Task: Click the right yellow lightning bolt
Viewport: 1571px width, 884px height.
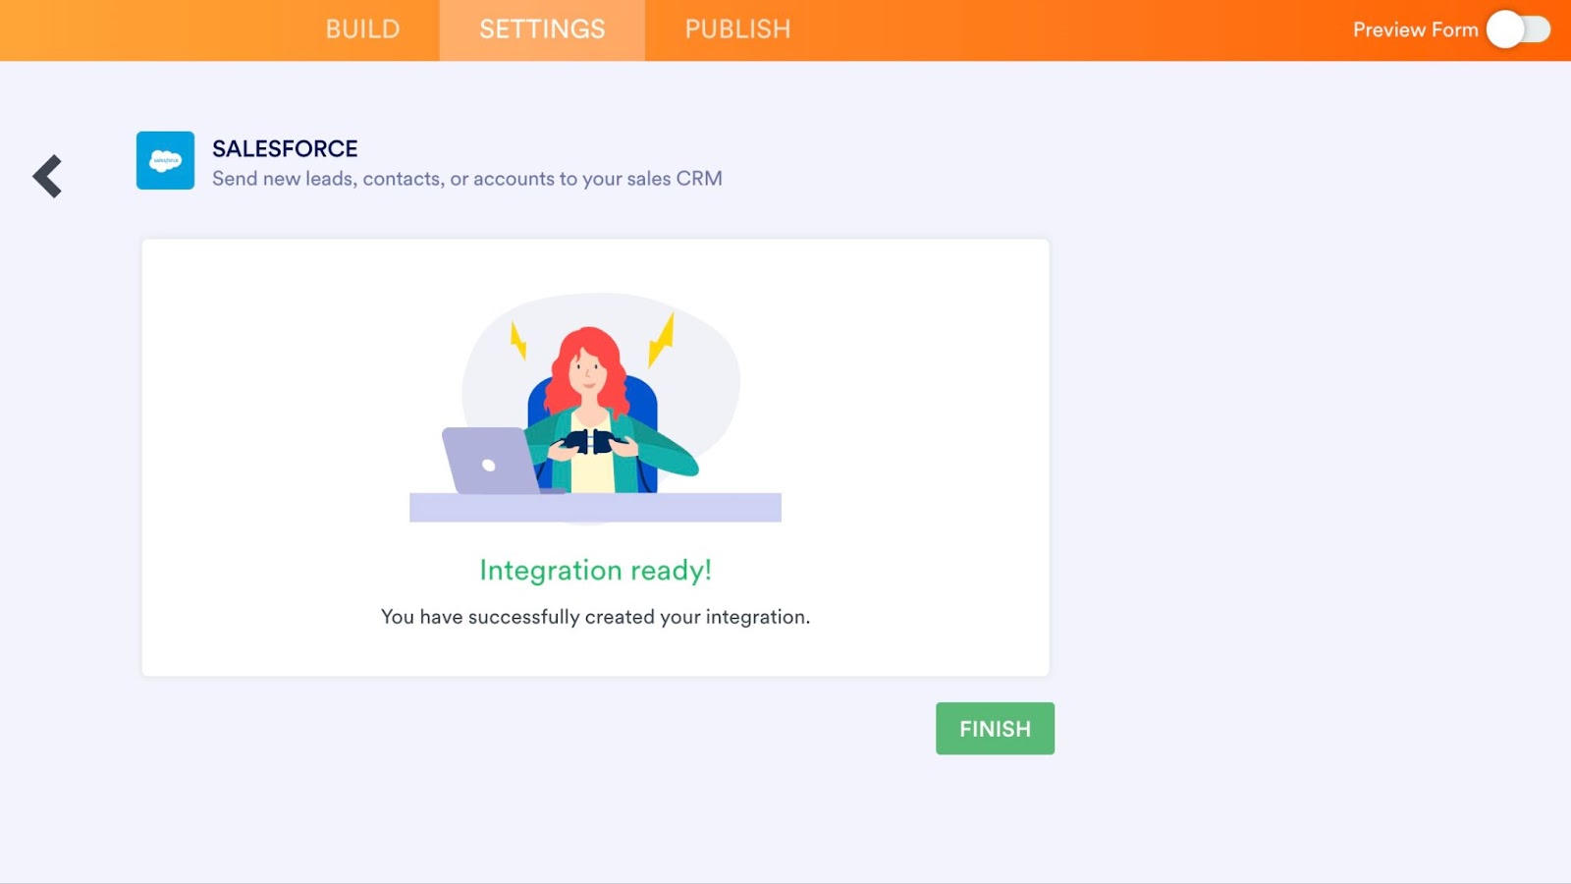Action: point(662,340)
